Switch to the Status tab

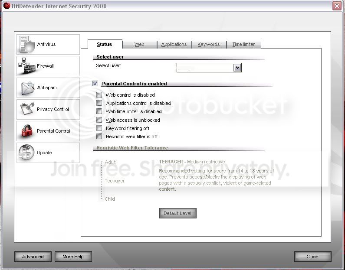tap(105, 44)
